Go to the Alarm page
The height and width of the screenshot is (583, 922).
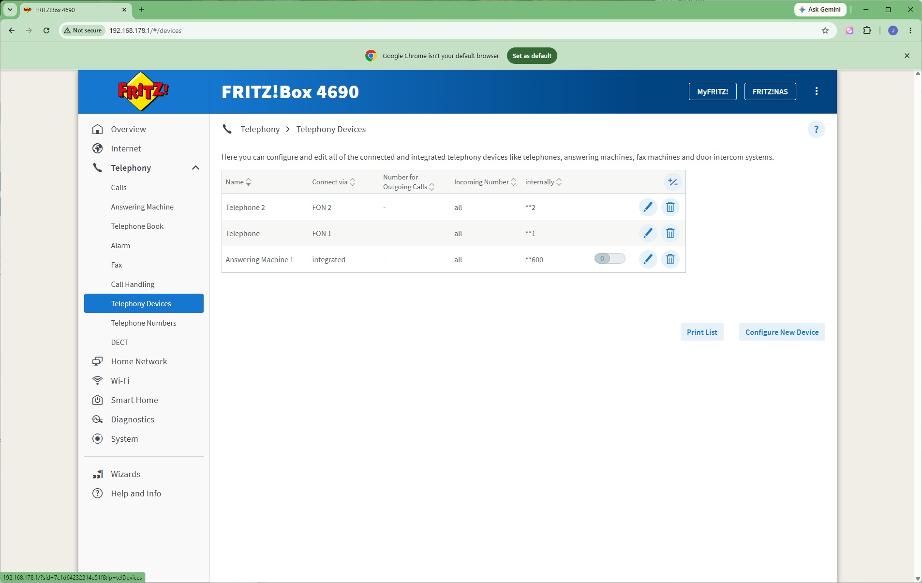[120, 246]
